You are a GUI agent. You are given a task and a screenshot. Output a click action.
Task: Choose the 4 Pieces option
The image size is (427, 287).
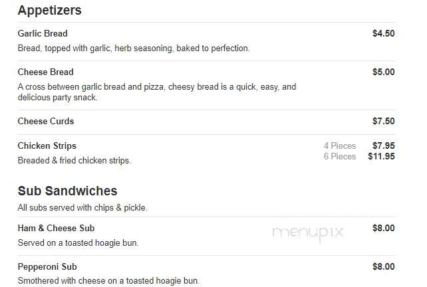[340, 145]
